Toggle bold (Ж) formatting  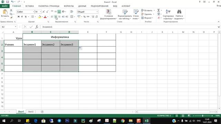click(x=18, y=17)
